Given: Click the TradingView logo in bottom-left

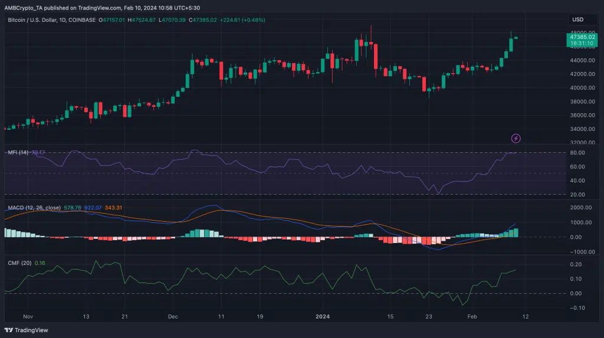Looking at the screenshot, I should click(x=27, y=330).
